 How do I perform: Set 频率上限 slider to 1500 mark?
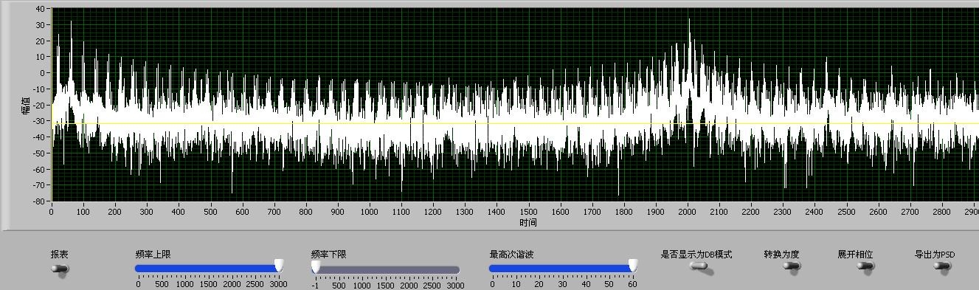[208, 269]
